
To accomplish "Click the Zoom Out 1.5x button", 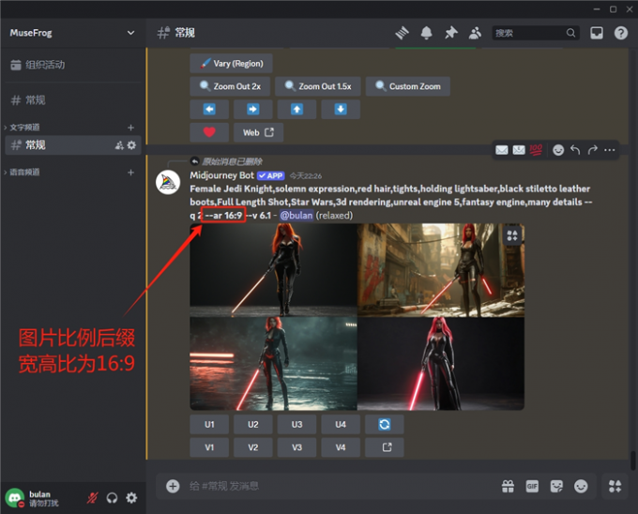I will 318,86.
